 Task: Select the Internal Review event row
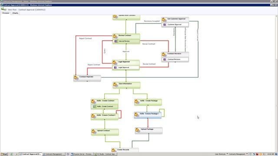pyautogui.click(x=126, y=41)
